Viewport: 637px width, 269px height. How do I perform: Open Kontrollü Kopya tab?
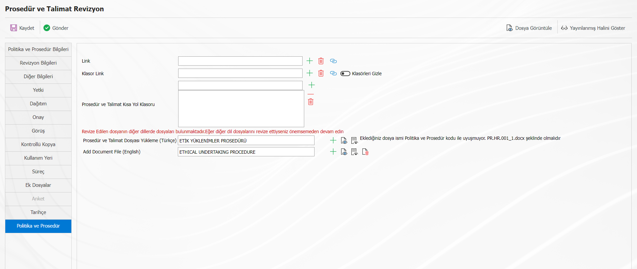[38, 144]
